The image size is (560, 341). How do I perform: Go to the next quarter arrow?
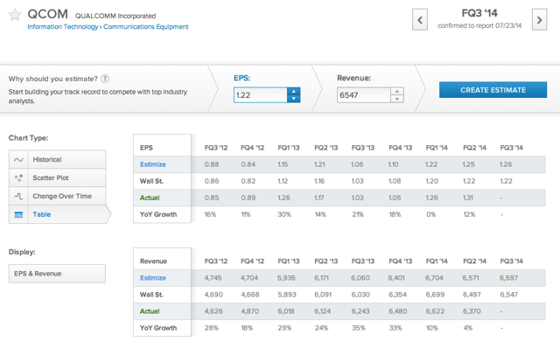pyautogui.click(x=539, y=20)
